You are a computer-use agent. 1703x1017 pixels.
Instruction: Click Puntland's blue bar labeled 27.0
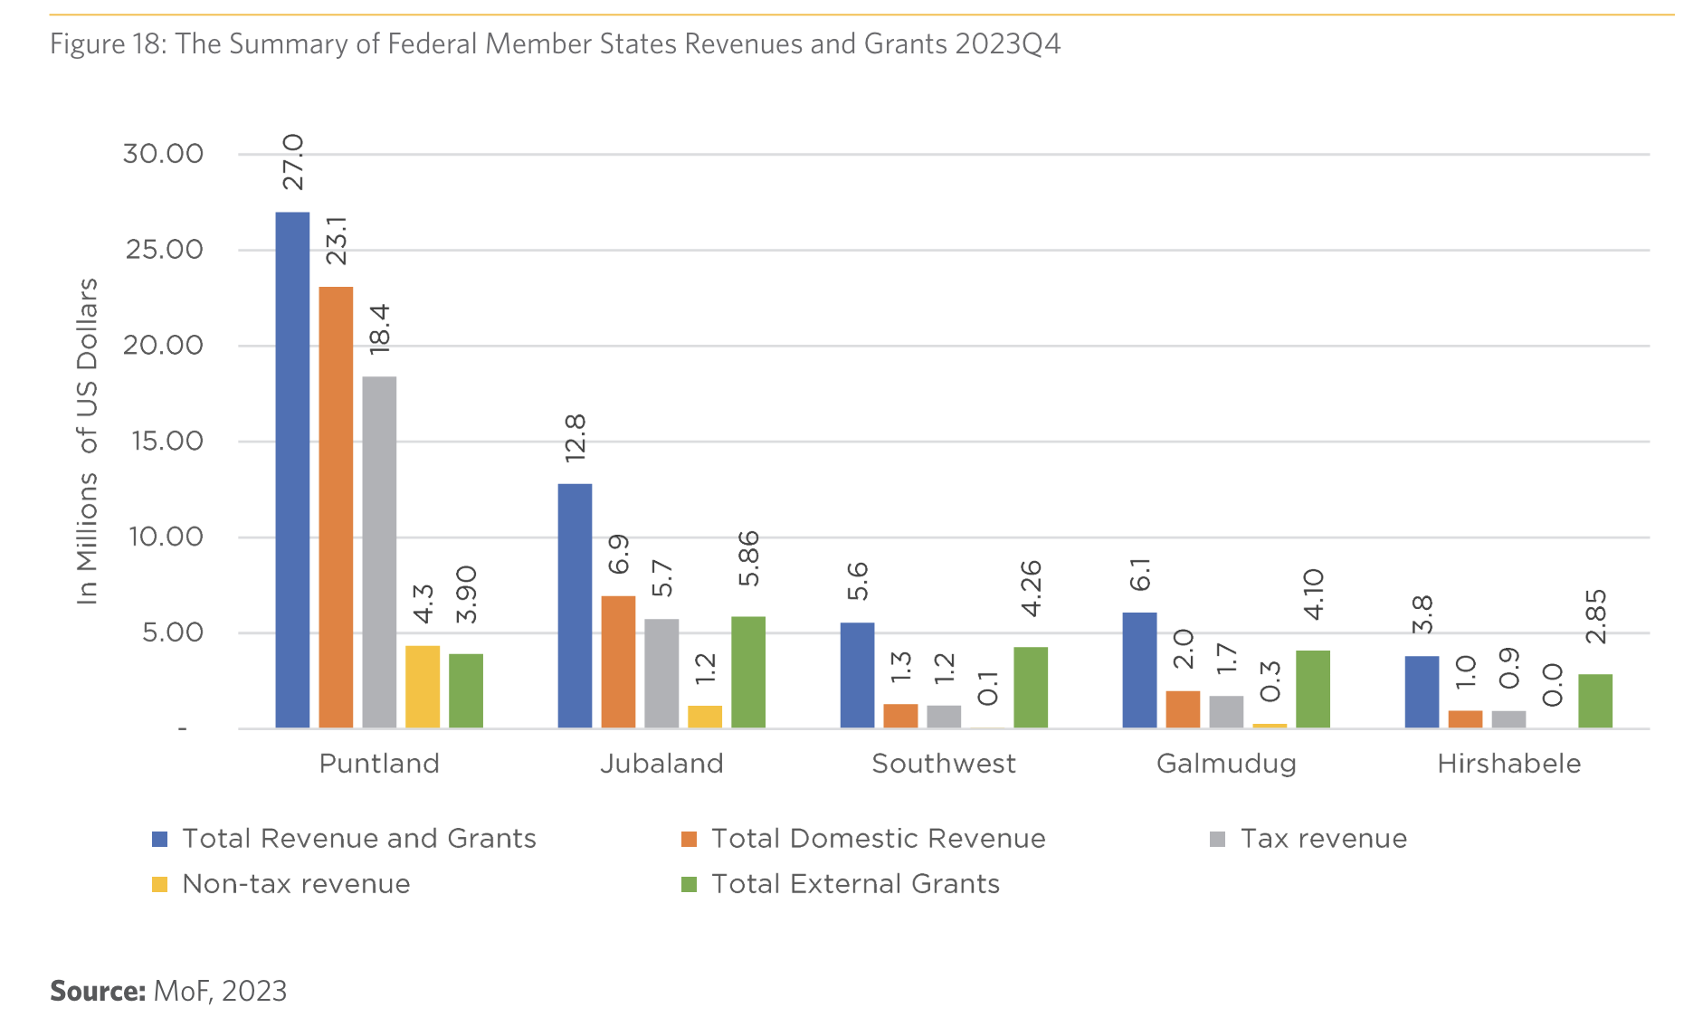coord(292,470)
